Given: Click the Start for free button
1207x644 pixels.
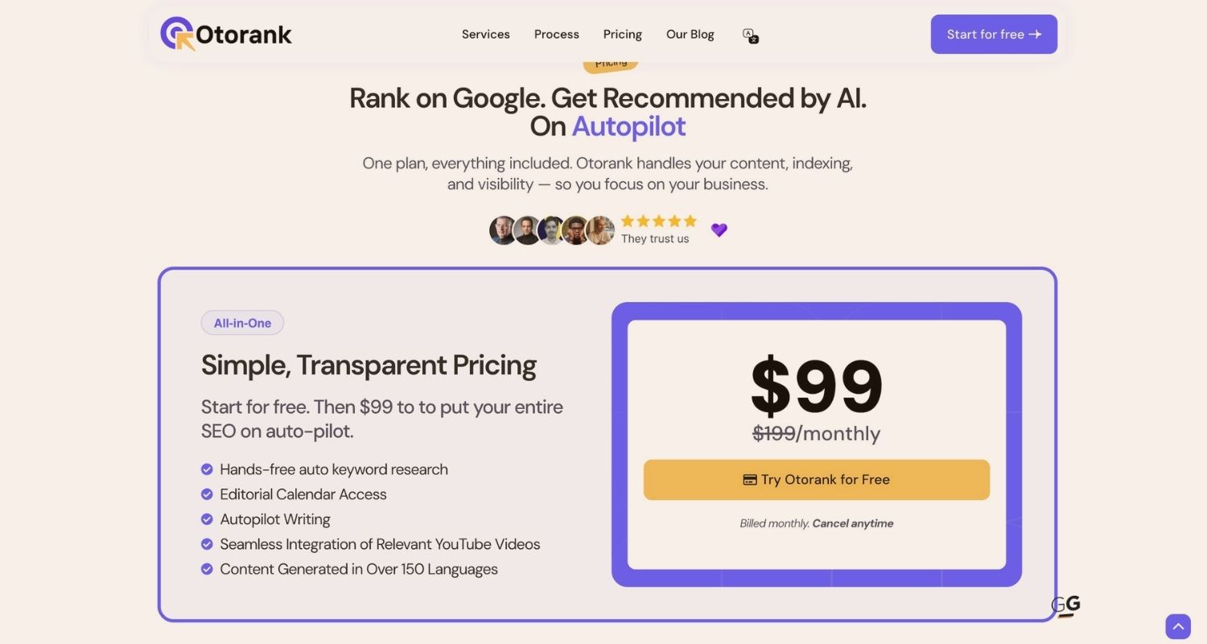Looking at the screenshot, I should coord(994,35).
